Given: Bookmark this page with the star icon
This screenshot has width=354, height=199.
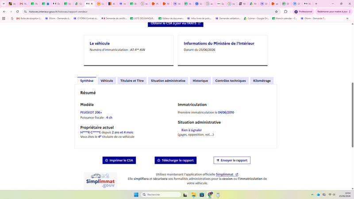Looking at the screenshot, I should click(x=276, y=11).
